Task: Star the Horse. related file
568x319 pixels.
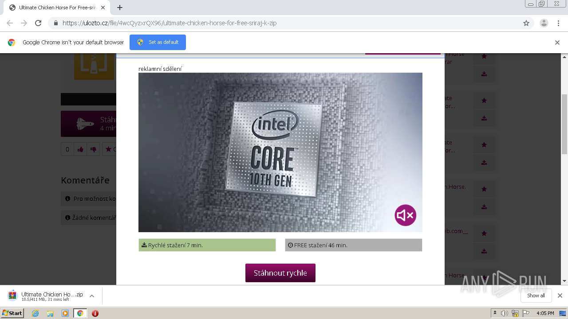Action: point(484,189)
